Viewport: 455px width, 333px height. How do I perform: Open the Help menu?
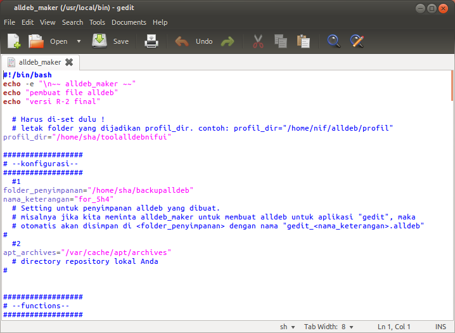point(160,22)
